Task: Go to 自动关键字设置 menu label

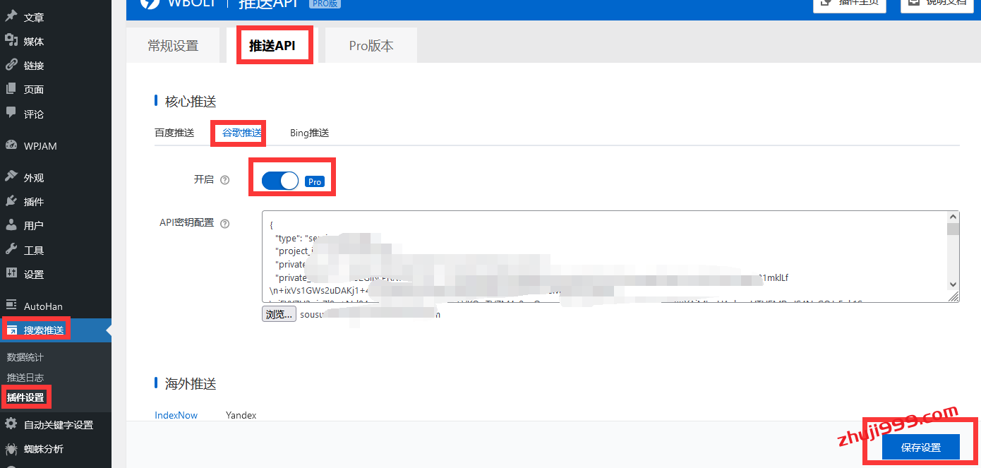Action: click(x=59, y=425)
